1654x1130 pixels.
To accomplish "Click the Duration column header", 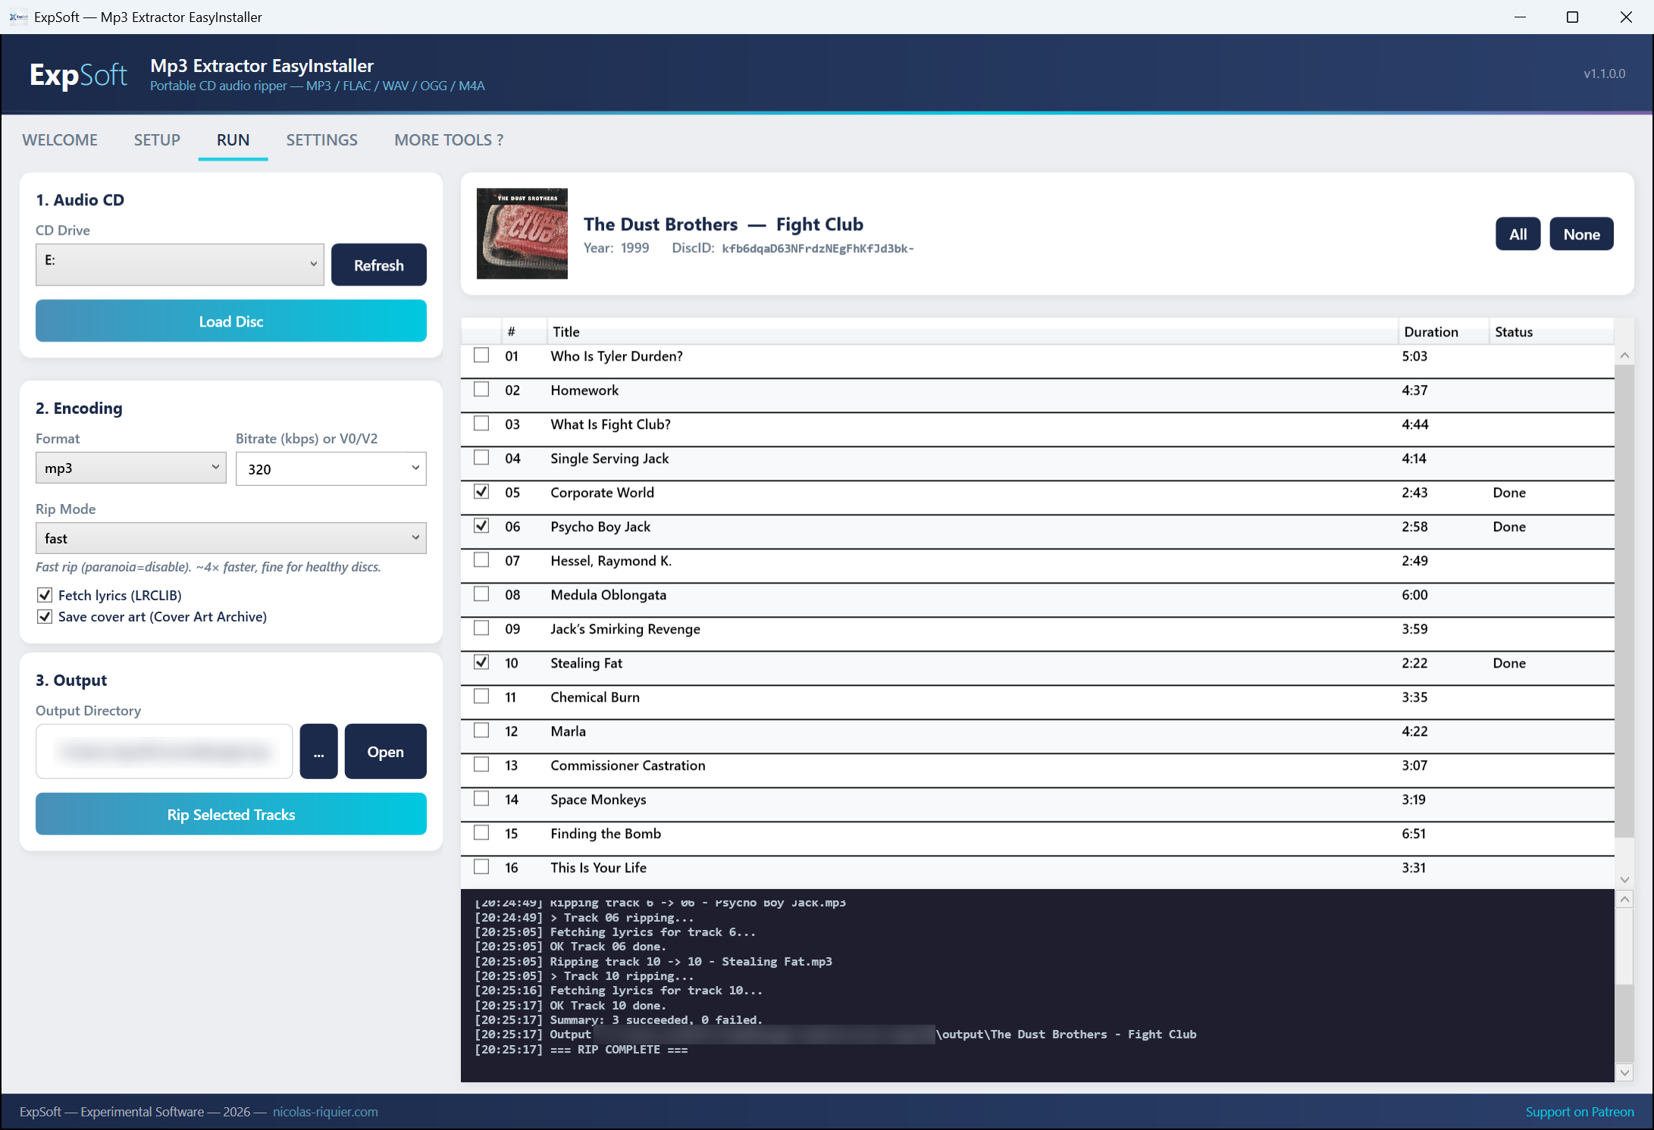I will click(x=1443, y=331).
